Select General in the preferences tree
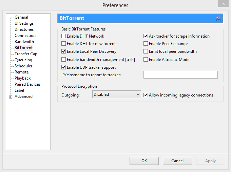This screenshot has width=231, height=172. point(21,17)
